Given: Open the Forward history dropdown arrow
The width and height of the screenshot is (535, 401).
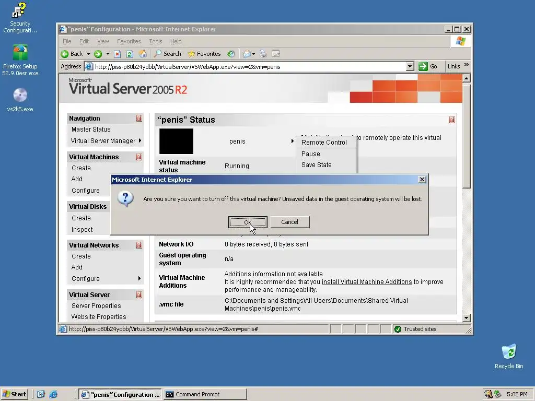Looking at the screenshot, I should click(x=108, y=54).
